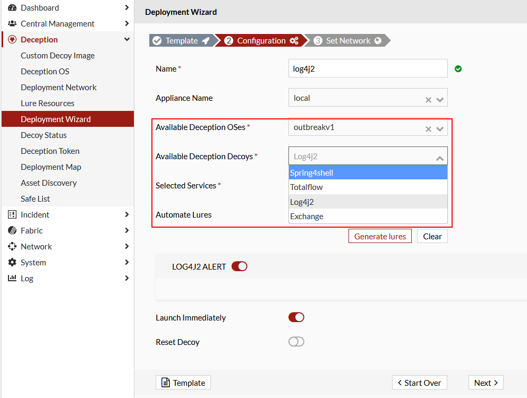Click the Central Management sidebar icon

(12, 24)
